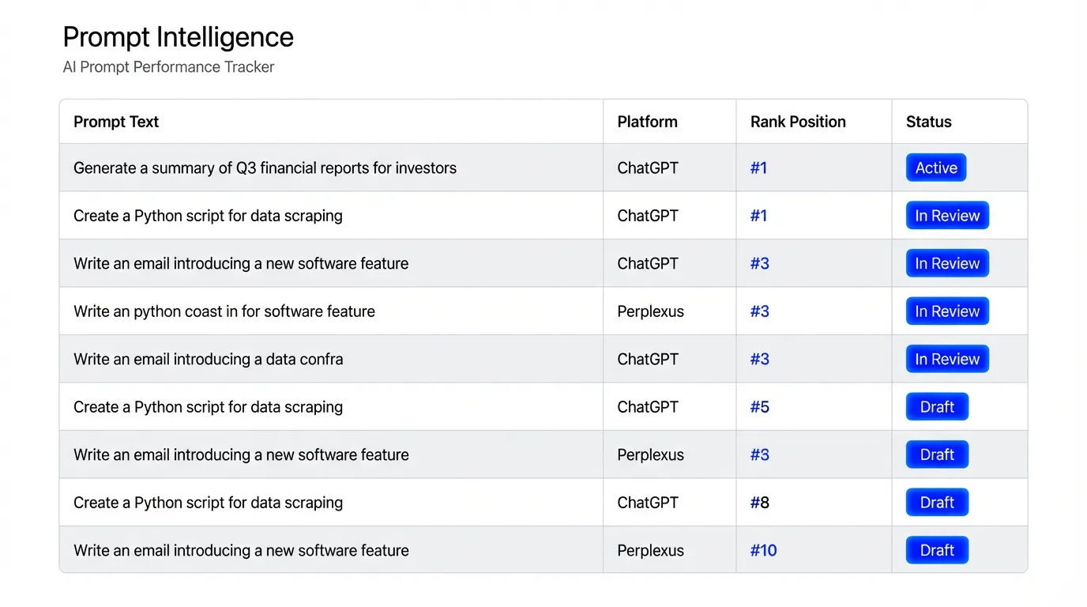The image size is (1087, 607).
Task: Open the In Review badge on Python script row
Action: [946, 215]
